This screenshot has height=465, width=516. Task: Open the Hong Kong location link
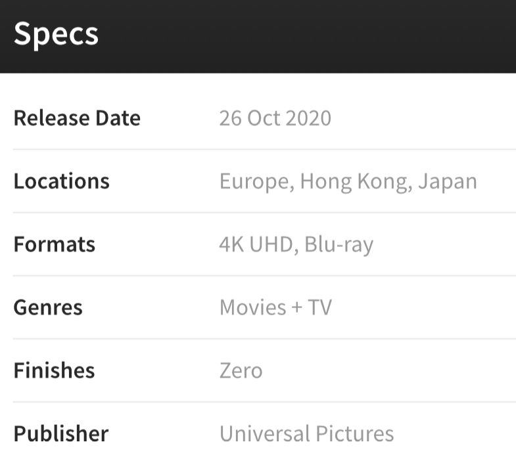[356, 181]
